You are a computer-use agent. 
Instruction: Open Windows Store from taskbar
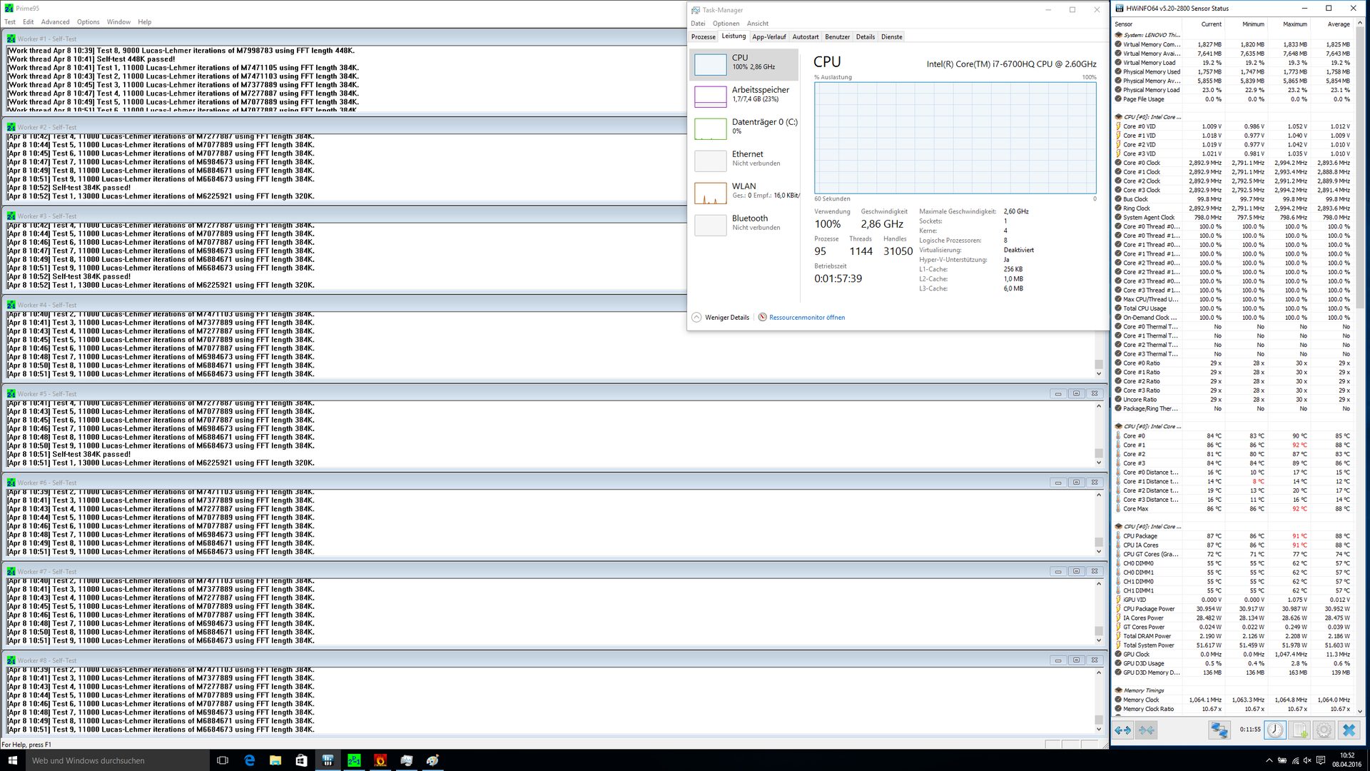click(301, 760)
